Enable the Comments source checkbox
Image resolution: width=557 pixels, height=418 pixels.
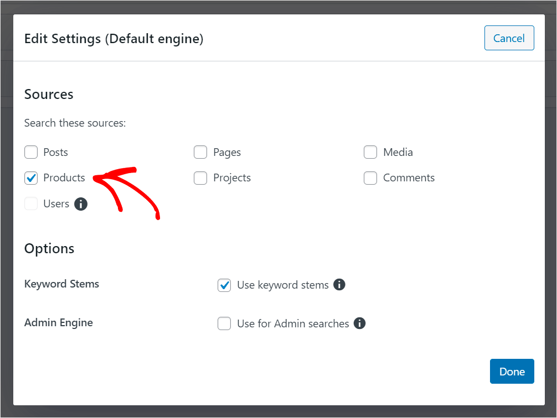pos(370,178)
